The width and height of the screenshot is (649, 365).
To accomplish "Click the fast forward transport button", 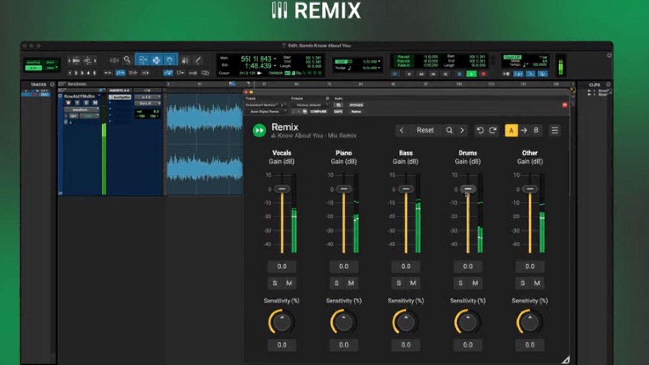I will (433, 74).
